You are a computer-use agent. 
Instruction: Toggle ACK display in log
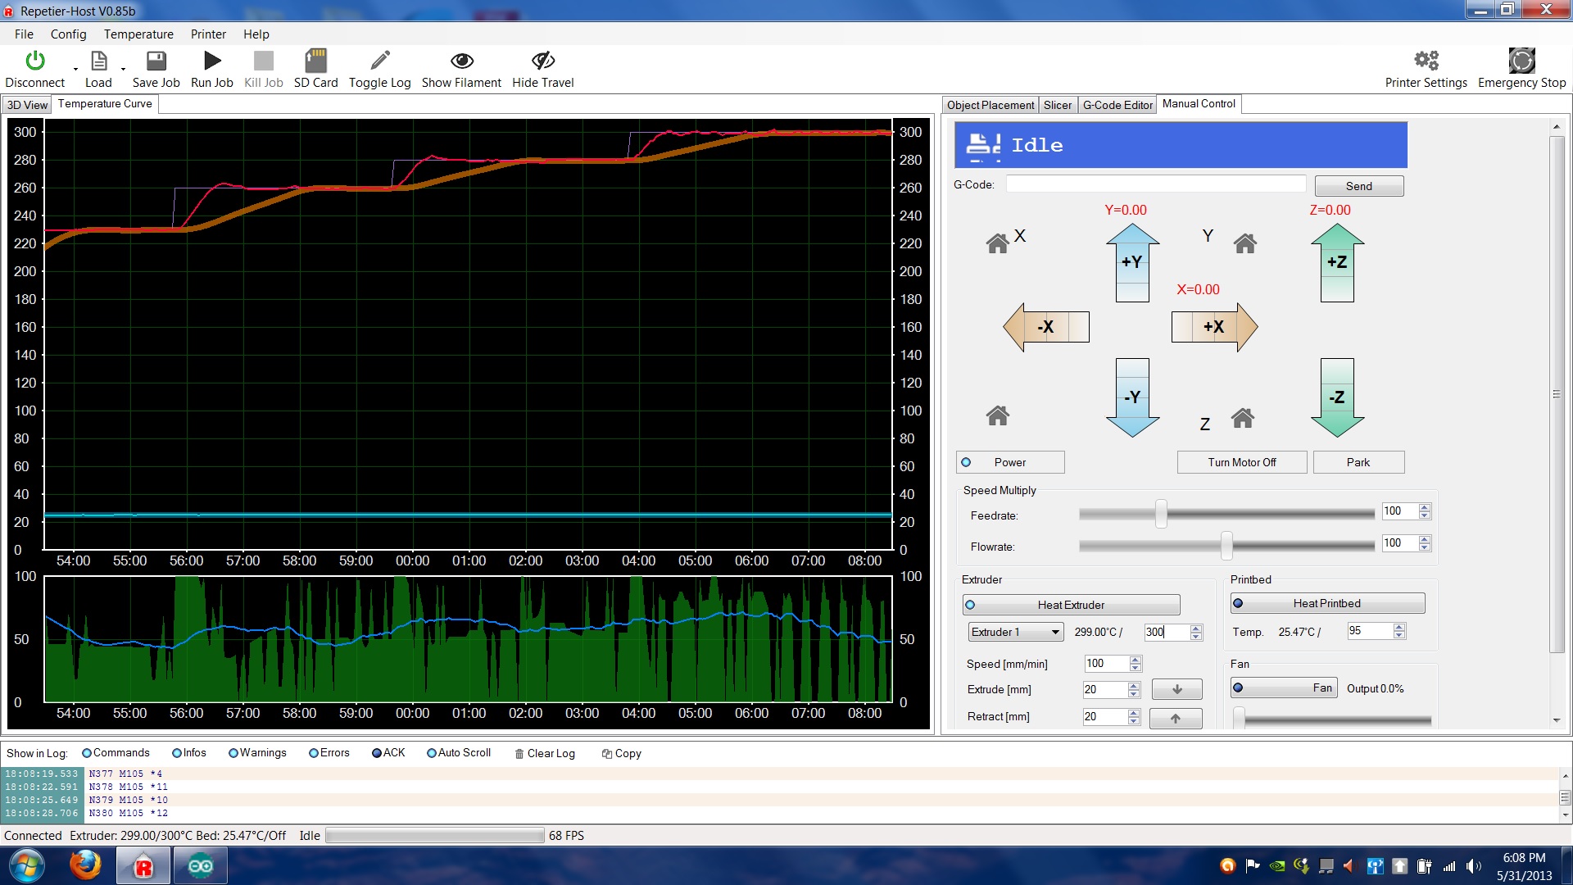click(377, 753)
